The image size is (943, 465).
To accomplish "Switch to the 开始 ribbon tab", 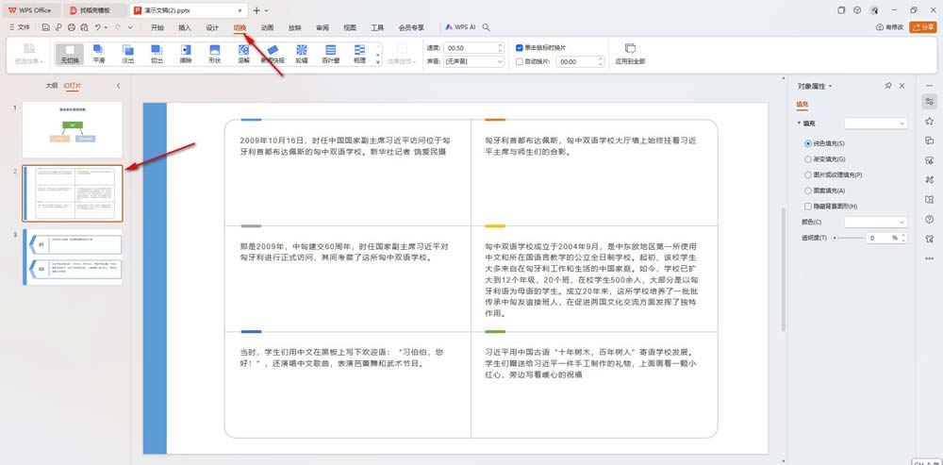I will pyautogui.click(x=157, y=27).
